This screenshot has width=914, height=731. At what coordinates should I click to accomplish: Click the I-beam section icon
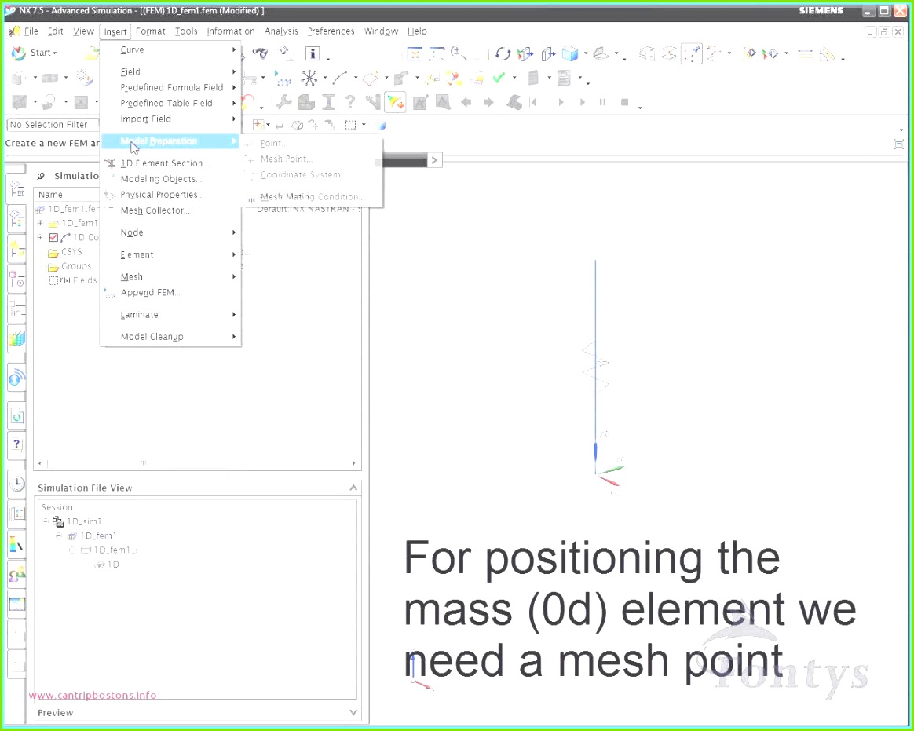click(x=328, y=102)
